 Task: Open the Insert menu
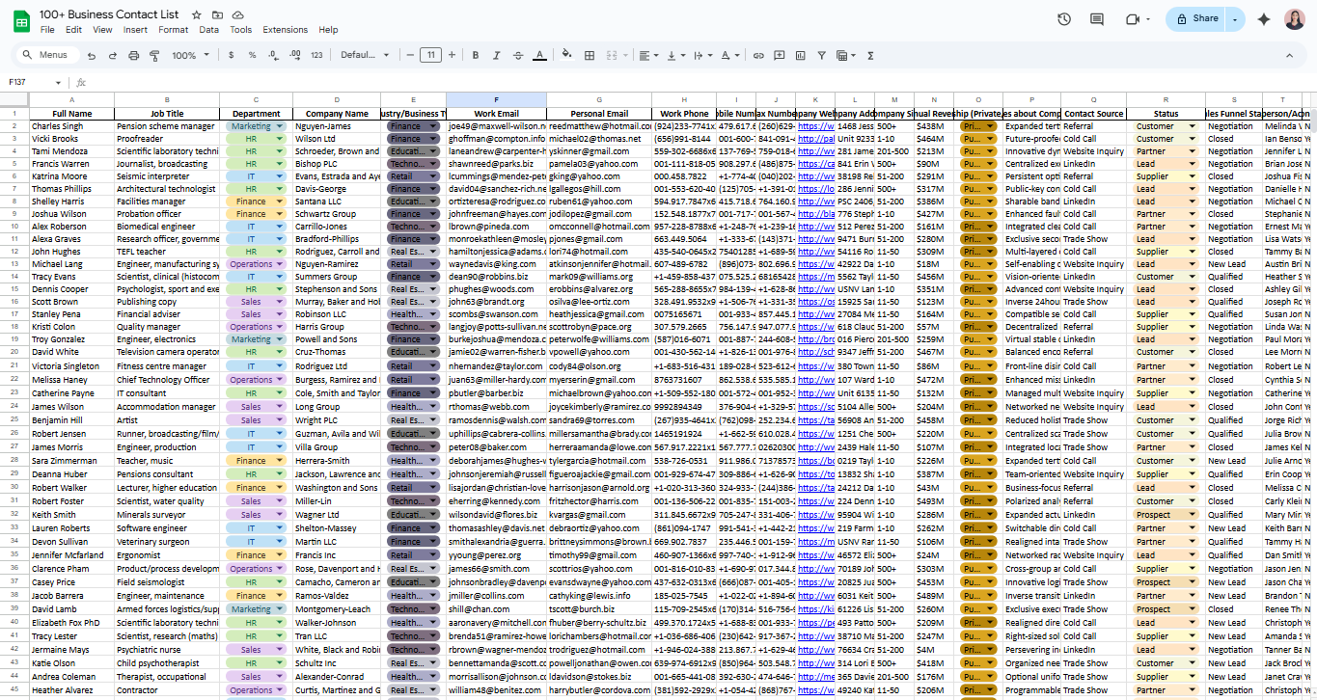click(x=135, y=30)
